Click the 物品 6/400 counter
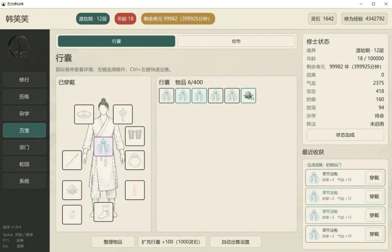 click(189, 82)
